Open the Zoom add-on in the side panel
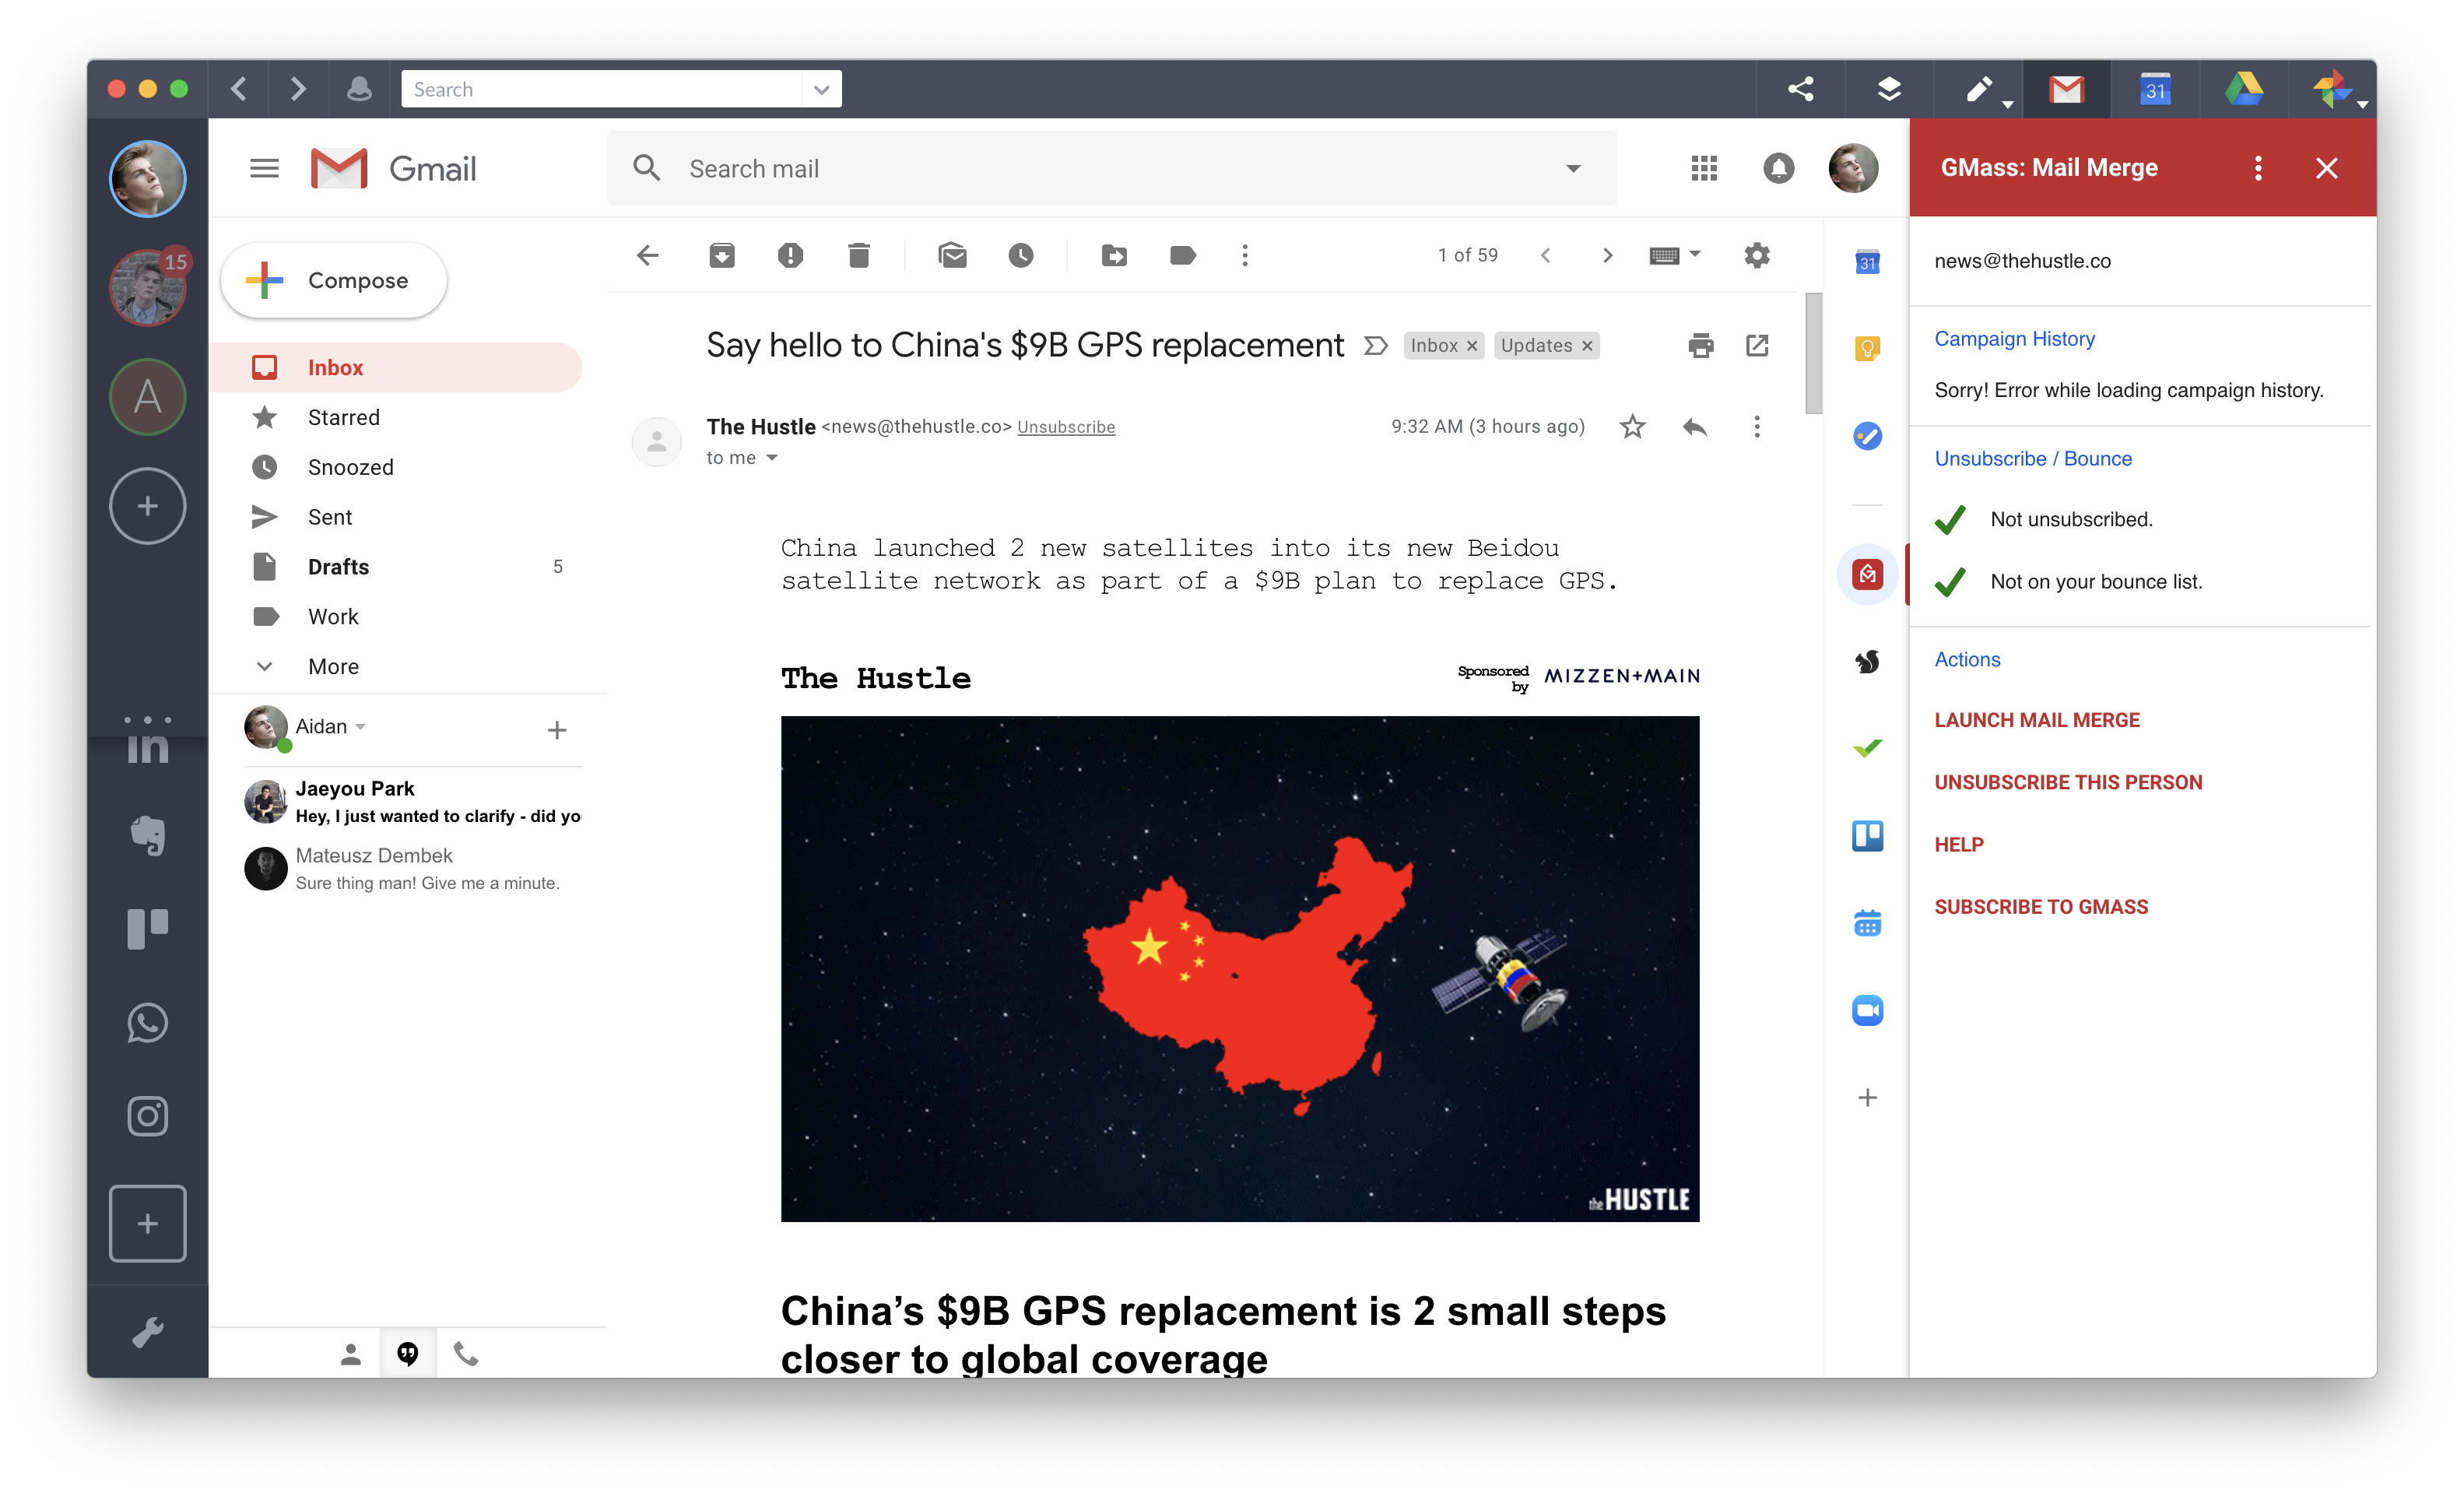This screenshot has height=1493, width=2464. (x=1867, y=1010)
